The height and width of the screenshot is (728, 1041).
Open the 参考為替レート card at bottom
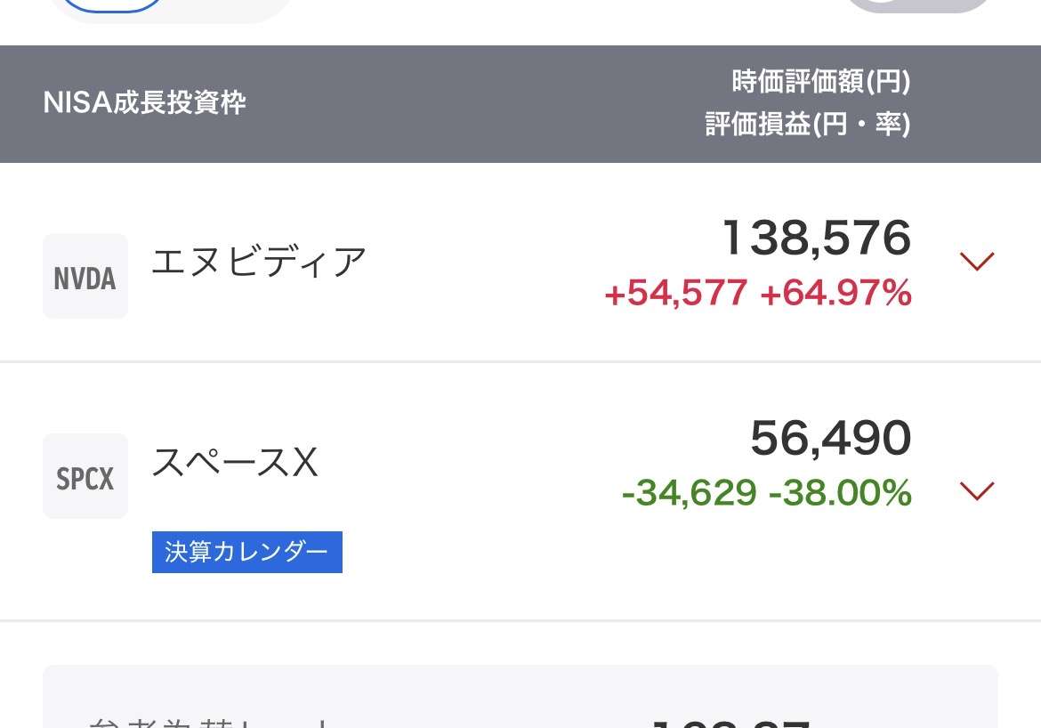(x=520, y=697)
